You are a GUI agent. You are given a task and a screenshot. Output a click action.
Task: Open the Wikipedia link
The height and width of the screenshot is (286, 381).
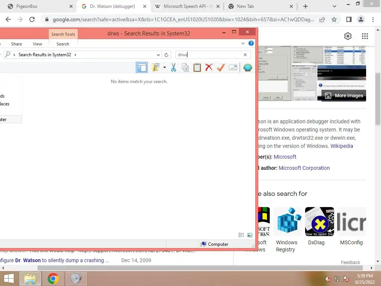tap(342, 146)
